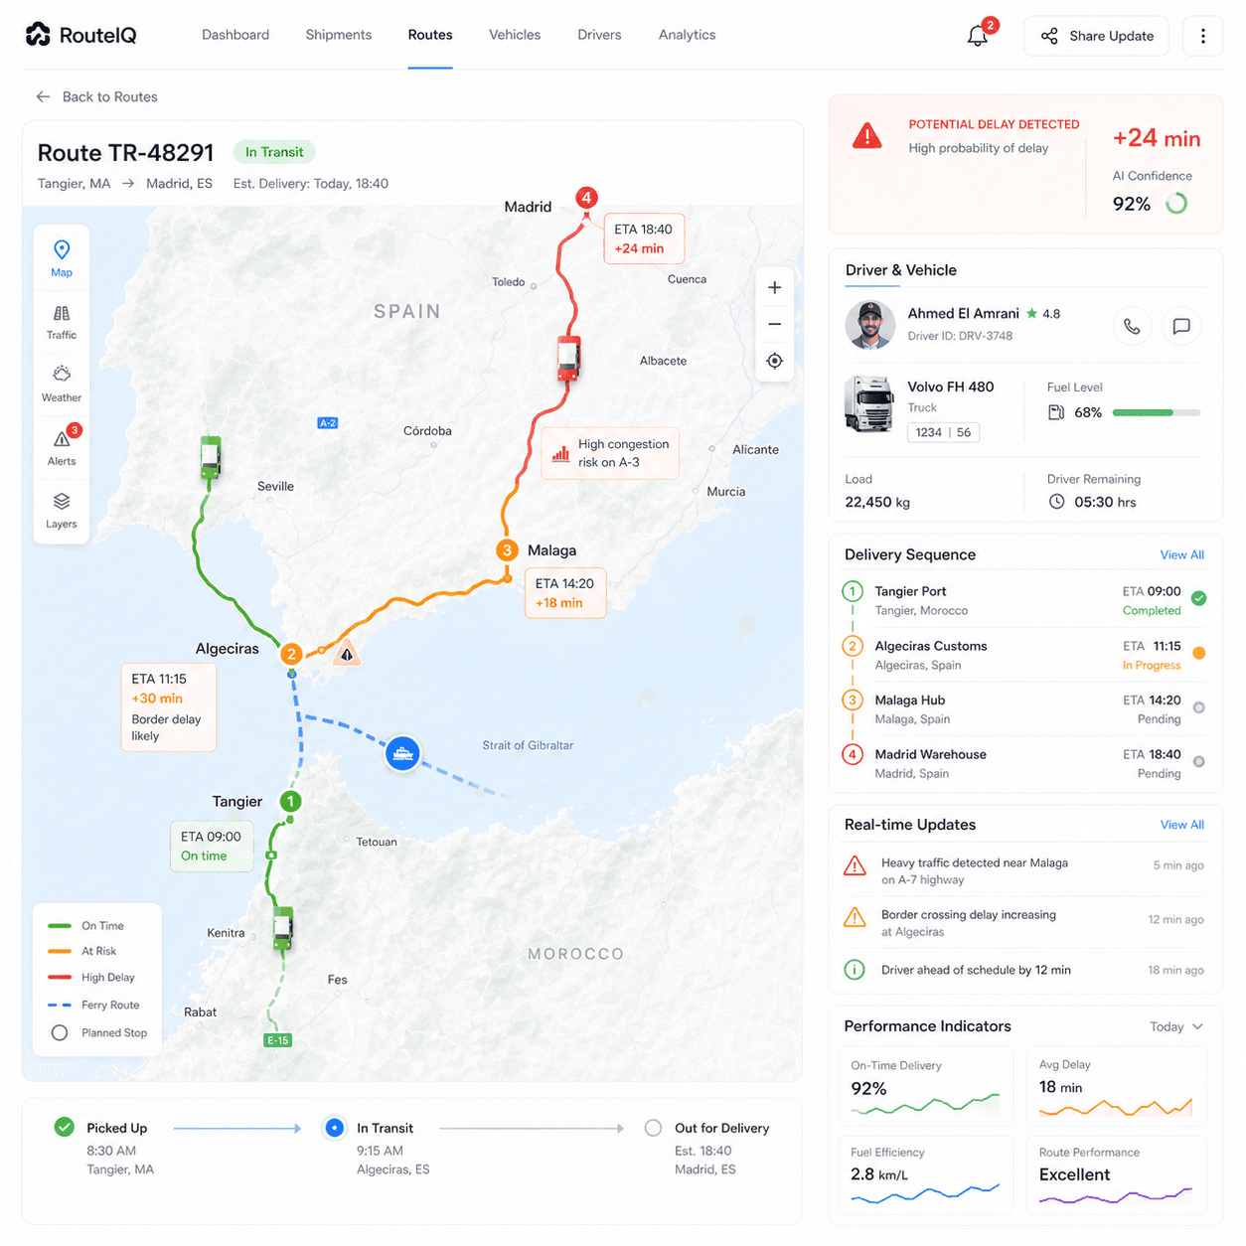Go to the Dashboard tab
The height and width of the screenshot is (1246, 1246).
tap(235, 35)
